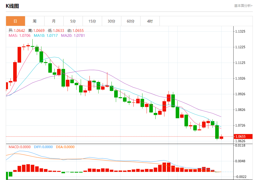Image resolution: width=255 pixels, height=180 pixels.
Task: Open the 5分 interval tab
Action: (x=73, y=21)
